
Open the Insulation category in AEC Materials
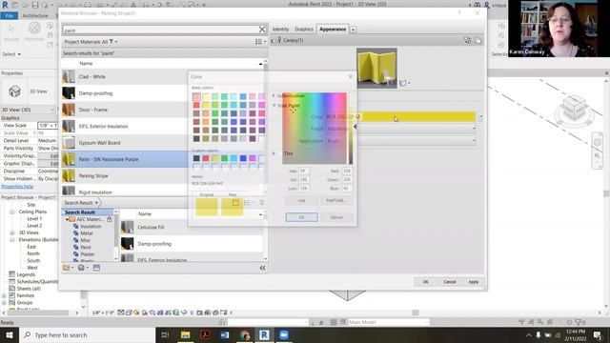pos(91,227)
